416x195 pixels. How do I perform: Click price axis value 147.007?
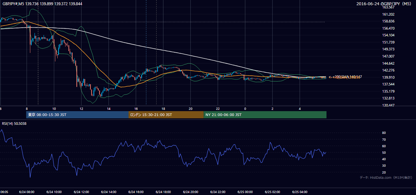pyautogui.click(x=388, y=56)
